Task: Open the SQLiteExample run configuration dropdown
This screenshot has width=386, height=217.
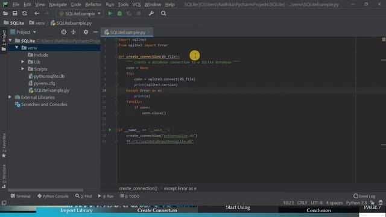Action: [x=80, y=13]
